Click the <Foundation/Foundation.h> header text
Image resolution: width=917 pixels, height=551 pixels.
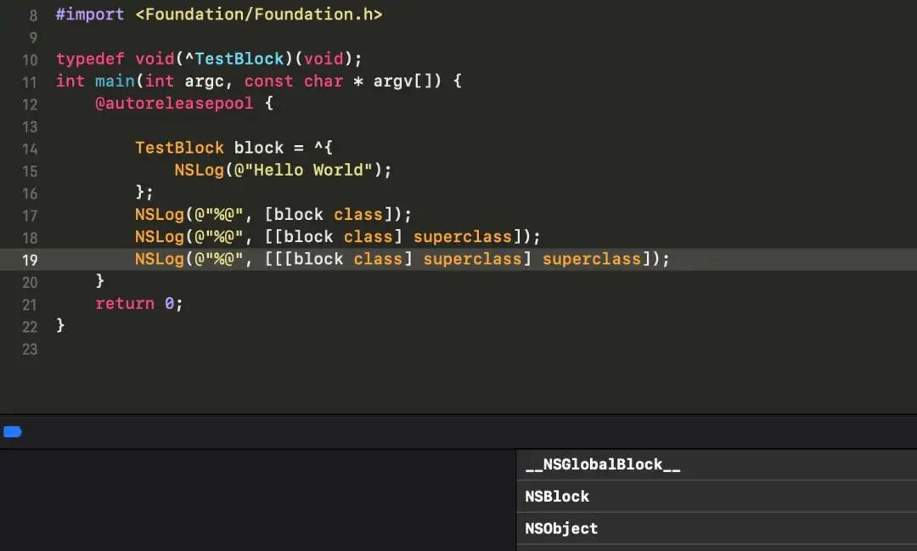(x=258, y=14)
